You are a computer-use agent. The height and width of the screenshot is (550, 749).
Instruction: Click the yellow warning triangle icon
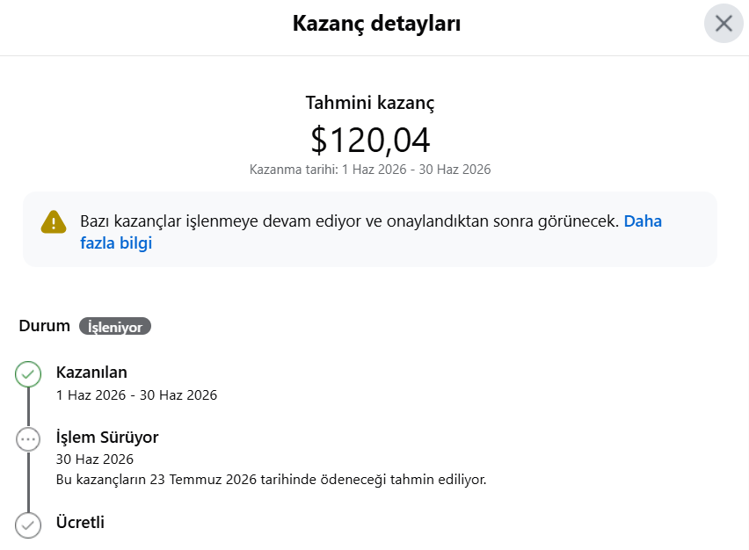(54, 222)
